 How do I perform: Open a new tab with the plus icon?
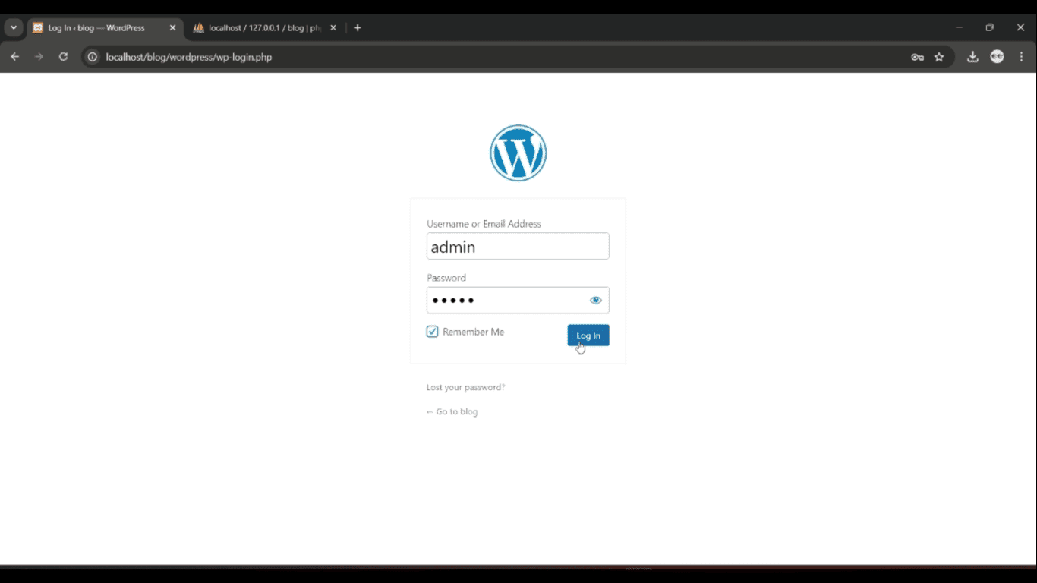(x=358, y=28)
